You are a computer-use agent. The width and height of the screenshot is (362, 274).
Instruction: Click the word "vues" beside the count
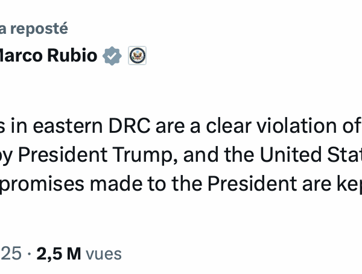[x=103, y=253]
